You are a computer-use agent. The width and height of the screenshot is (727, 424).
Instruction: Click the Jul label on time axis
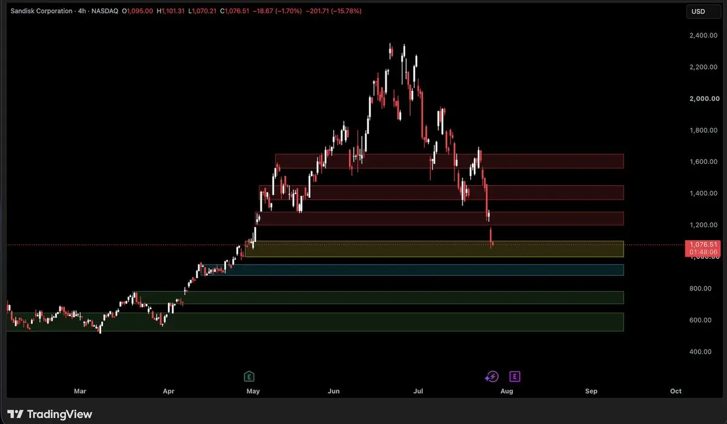click(x=418, y=391)
